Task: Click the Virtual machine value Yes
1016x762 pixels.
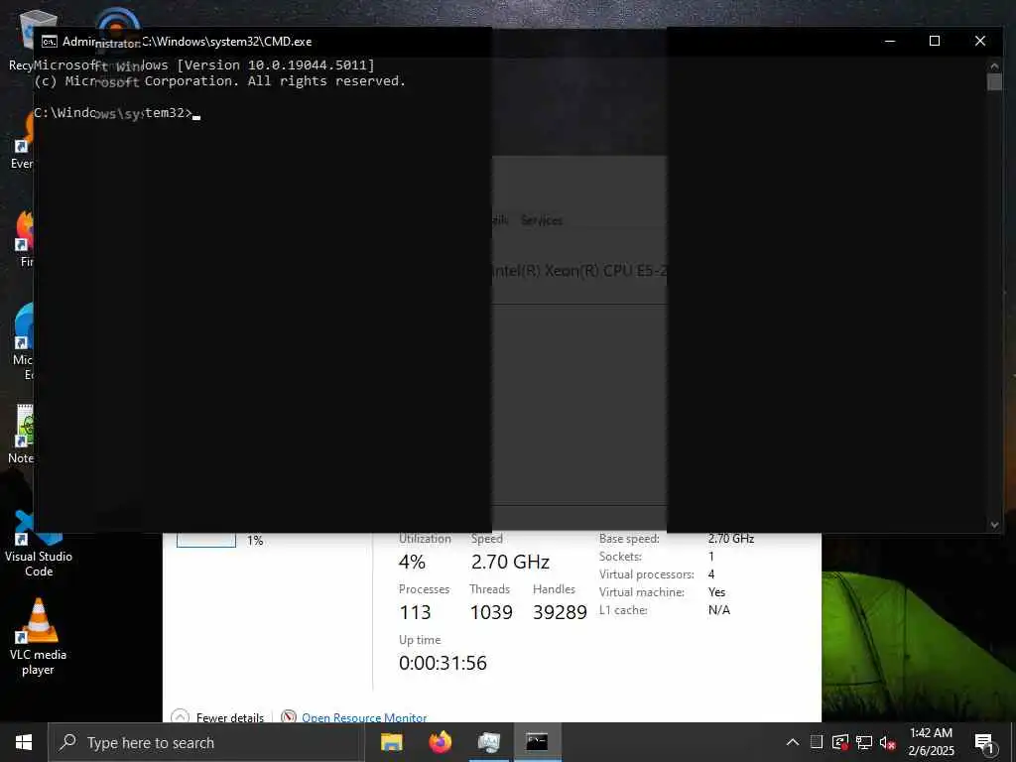Action: (716, 592)
